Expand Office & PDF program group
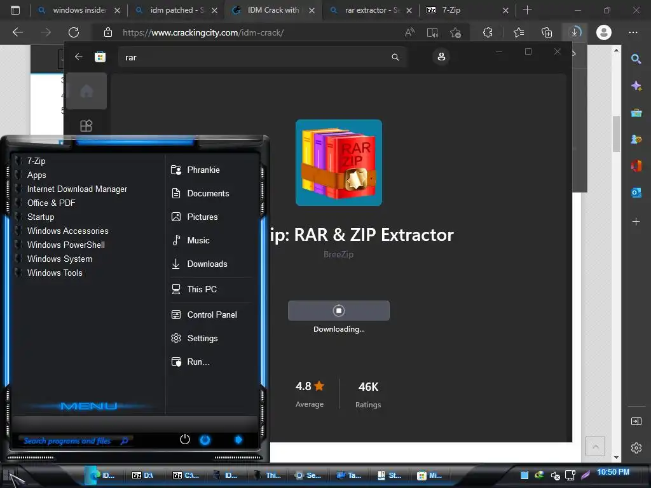651x488 pixels. (51, 203)
